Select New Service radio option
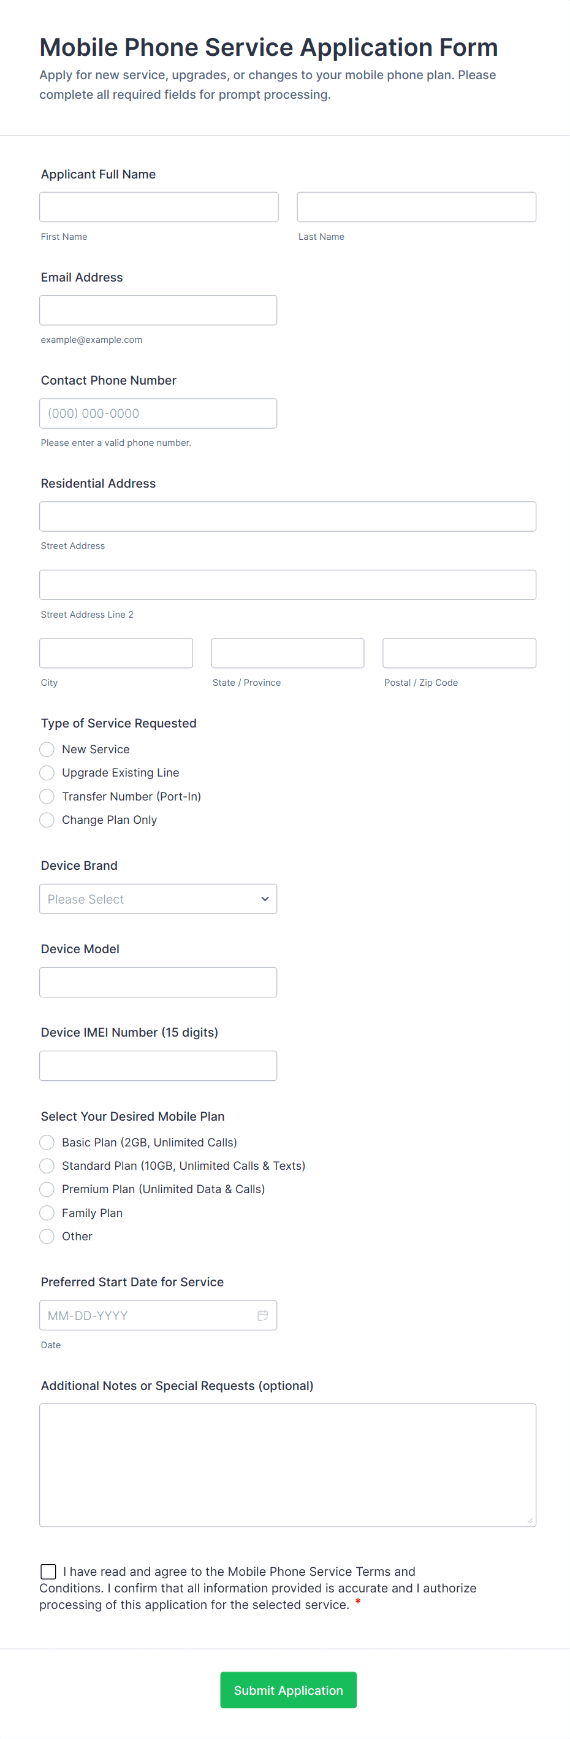This screenshot has height=1739, width=570. [47, 750]
